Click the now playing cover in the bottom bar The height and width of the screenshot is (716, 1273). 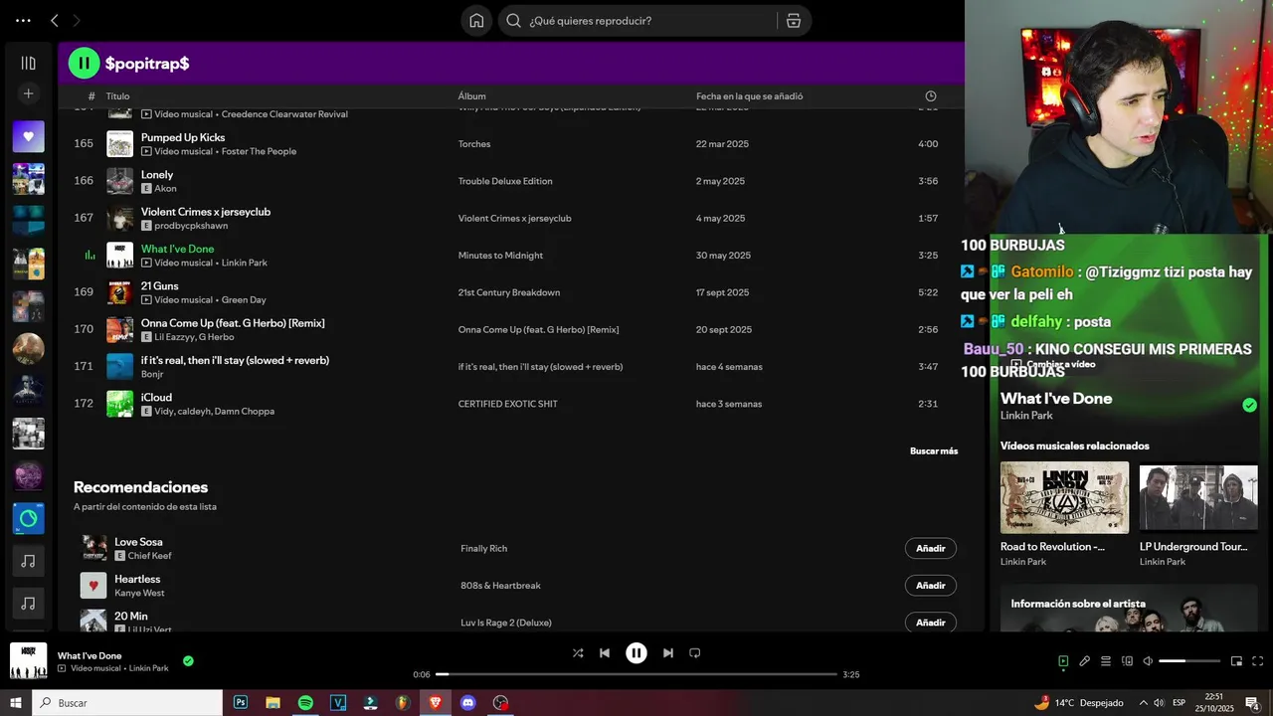[28, 661]
